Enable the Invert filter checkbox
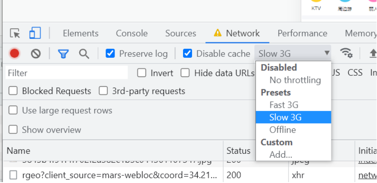377x183 pixels. 142,73
